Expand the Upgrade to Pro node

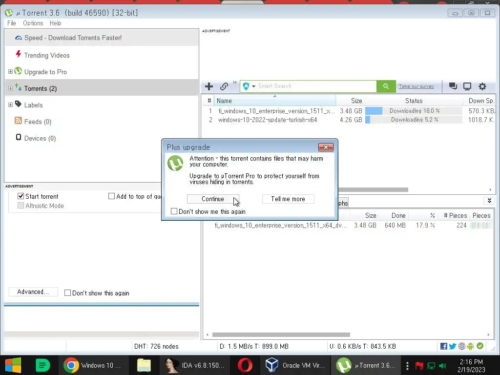pos(10,71)
